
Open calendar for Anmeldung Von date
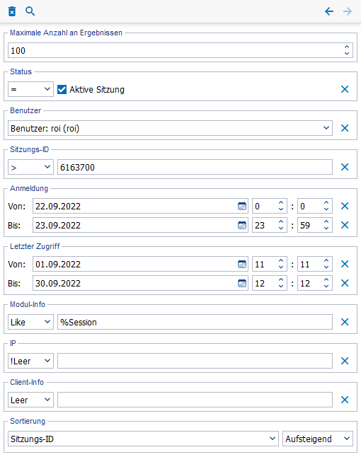[x=242, y=207]
